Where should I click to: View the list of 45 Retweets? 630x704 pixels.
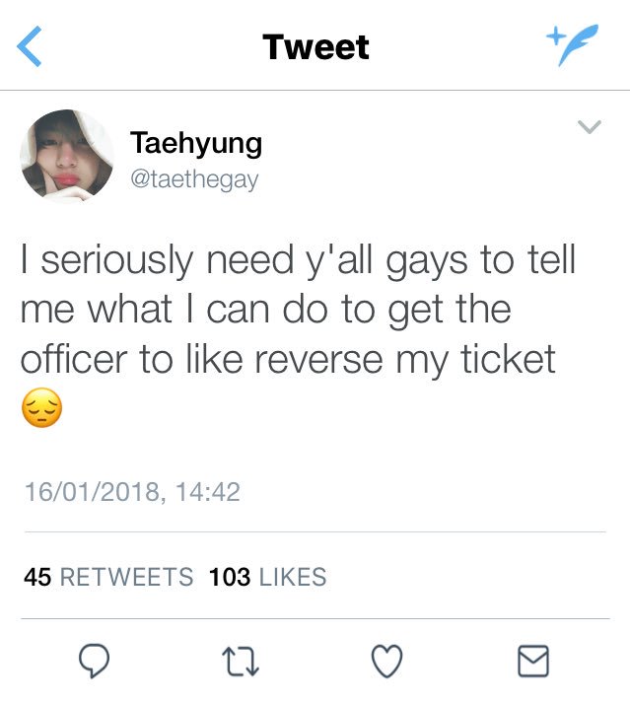coord(108,577)
